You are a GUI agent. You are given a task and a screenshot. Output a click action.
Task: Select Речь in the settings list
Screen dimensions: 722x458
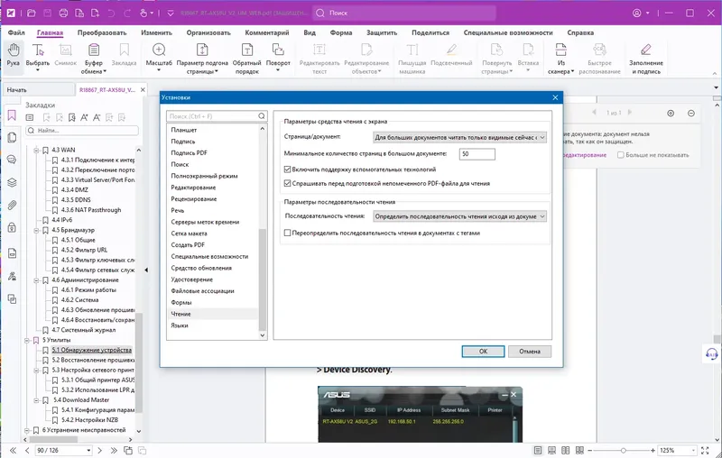(177, 211)
